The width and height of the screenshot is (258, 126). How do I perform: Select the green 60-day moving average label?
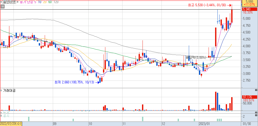pos(50,2)
